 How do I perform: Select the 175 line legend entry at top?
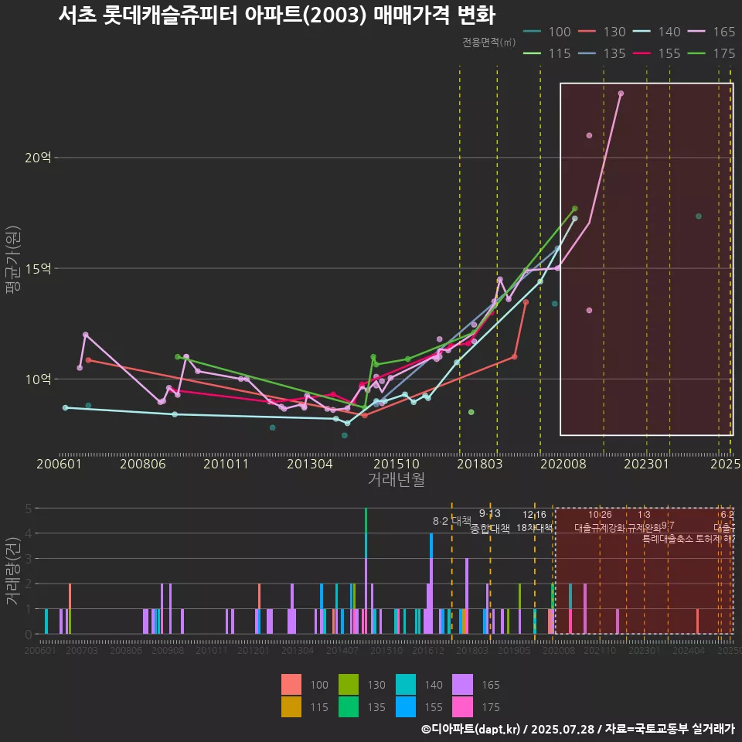point(712,53)
